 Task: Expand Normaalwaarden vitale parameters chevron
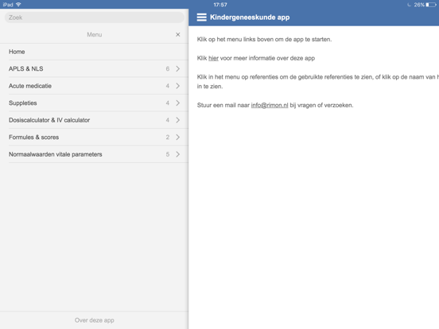178,154
